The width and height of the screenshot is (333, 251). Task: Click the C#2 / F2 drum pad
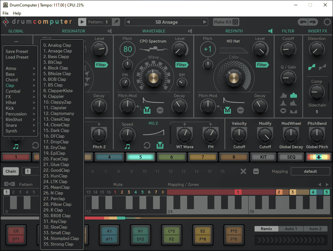(172, 235)
